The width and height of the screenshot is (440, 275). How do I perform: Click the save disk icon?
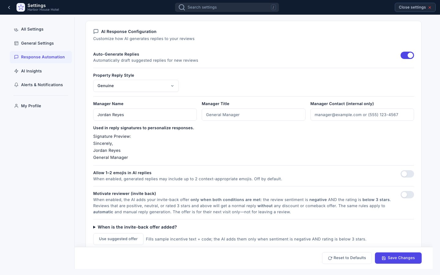pos(384,258)
